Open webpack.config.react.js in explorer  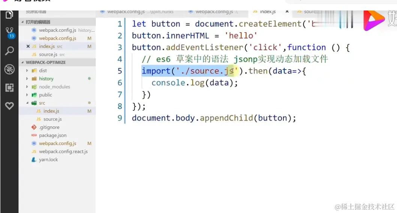pyautogui.click(x=63, y=151)
